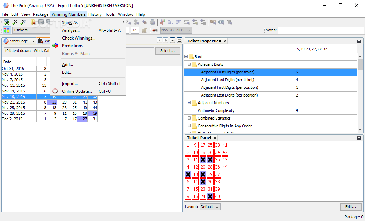Choose Analyze from Winning Numbers menu
Image resolution: width=365 pixels, height=221 pixels.
88,30
